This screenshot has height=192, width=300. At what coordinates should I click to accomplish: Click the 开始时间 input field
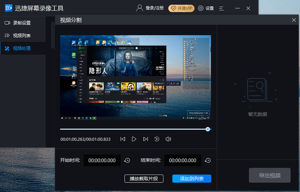[102, 160]
